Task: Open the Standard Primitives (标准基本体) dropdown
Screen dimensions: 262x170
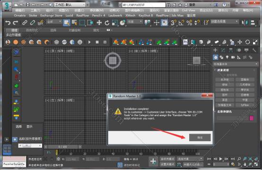Action: click(x=236, y=64)
